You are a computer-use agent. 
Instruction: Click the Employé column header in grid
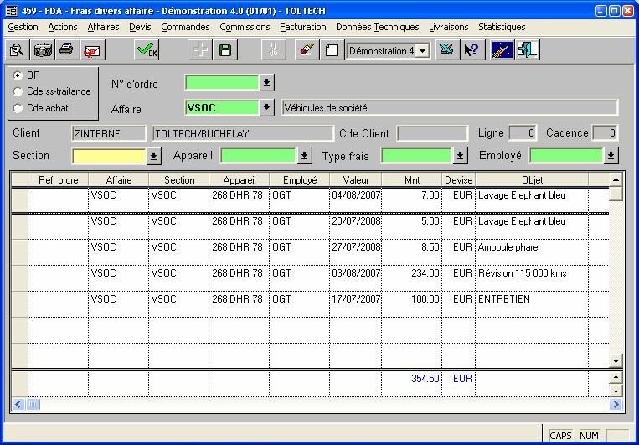tap(300, 180)
